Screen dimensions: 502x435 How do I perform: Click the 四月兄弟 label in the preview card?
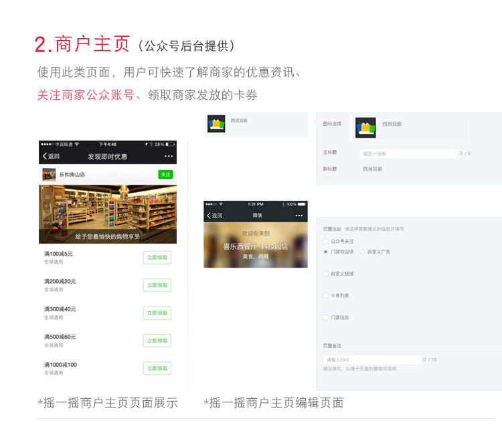point(239,120)
